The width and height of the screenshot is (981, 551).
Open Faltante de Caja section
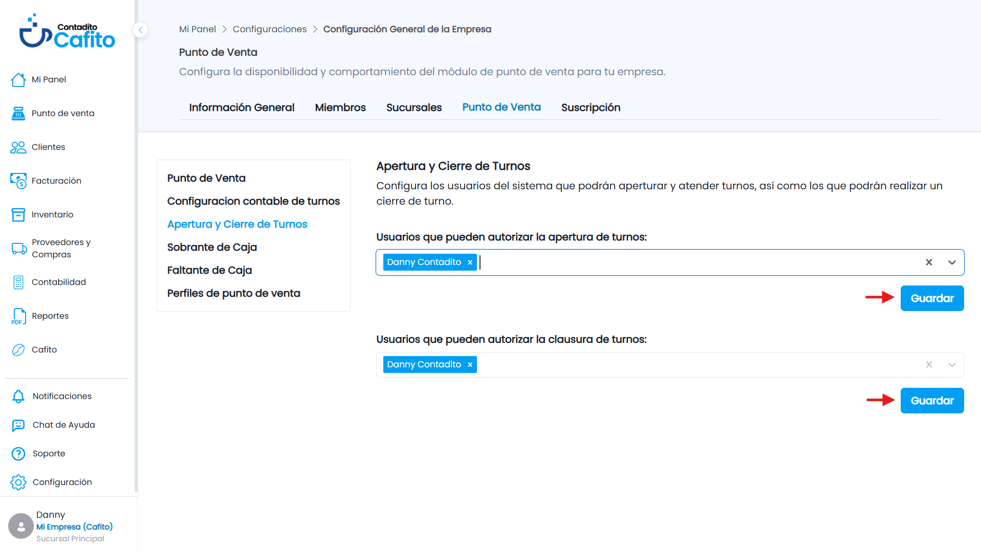point(209,270)
